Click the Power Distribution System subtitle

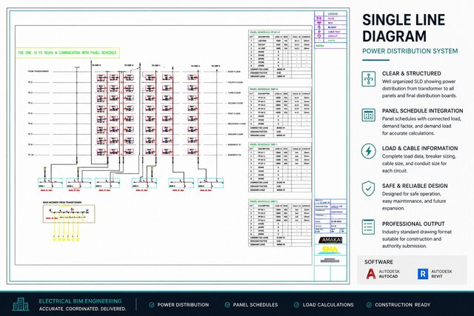click(410, 51)
